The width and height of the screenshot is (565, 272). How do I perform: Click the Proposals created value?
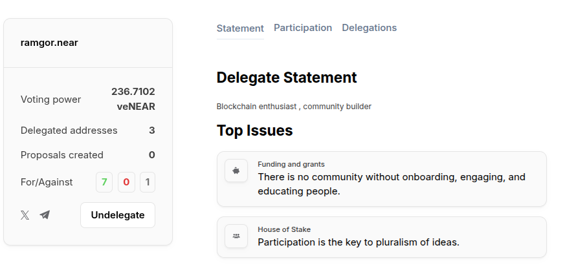click(x=151, y=155)
